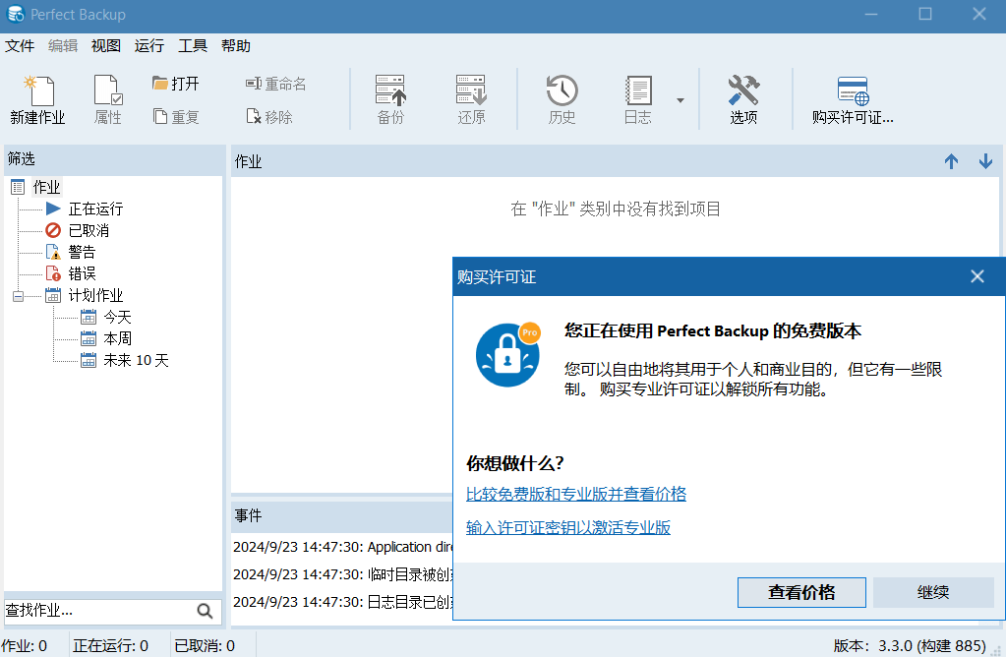
Task: Click the 重命名 toolbar button
Action: coord(276,84)
